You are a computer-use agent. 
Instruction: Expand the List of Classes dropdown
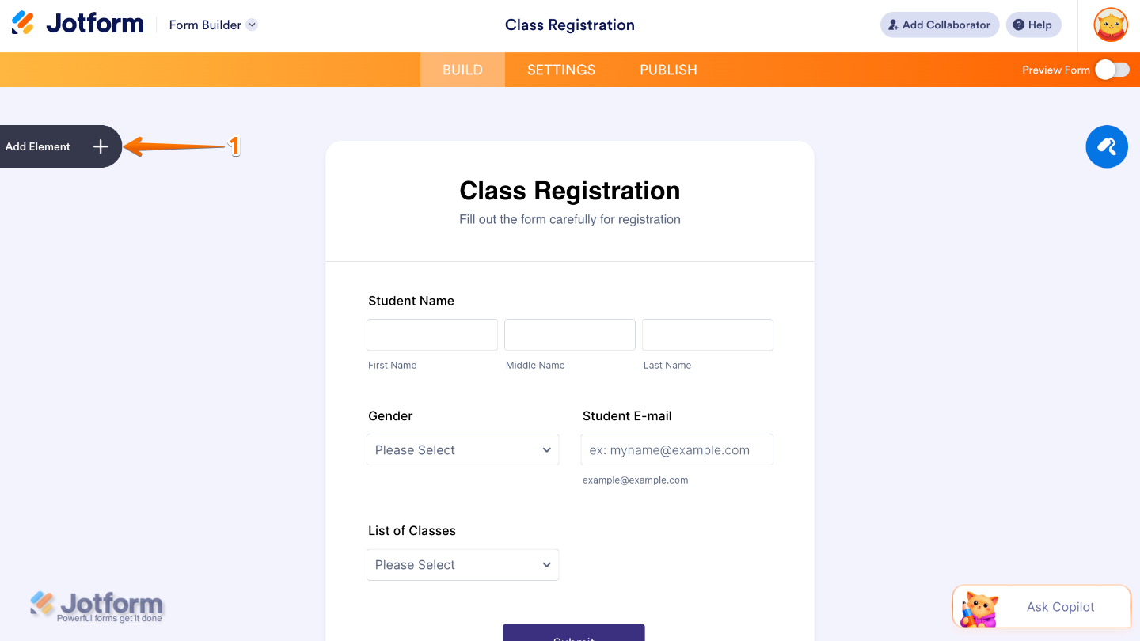(x=462, y=564)
